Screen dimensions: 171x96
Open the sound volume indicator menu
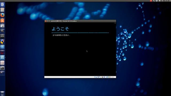coord(162,1)
